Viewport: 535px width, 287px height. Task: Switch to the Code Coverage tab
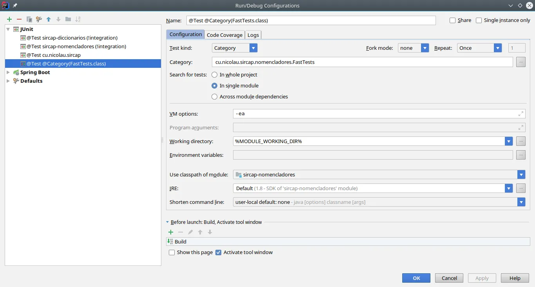point(224,35)
